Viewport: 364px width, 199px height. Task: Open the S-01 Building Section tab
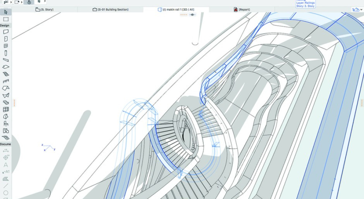point(110,9)
